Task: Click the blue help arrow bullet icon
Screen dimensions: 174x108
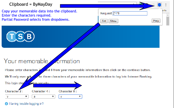Action: point(7,104)
